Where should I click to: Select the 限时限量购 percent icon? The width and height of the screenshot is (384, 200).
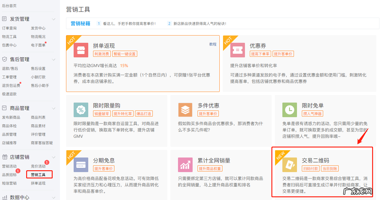tap(81, 110)
